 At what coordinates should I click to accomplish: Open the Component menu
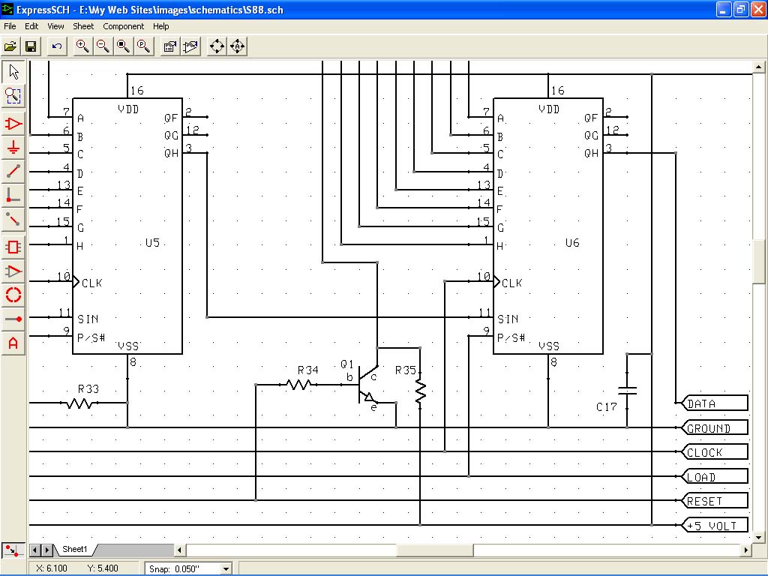pos(124,26)
